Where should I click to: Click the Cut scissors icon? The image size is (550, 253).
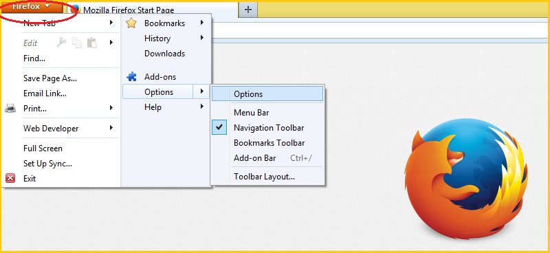(x=61, y=43)
